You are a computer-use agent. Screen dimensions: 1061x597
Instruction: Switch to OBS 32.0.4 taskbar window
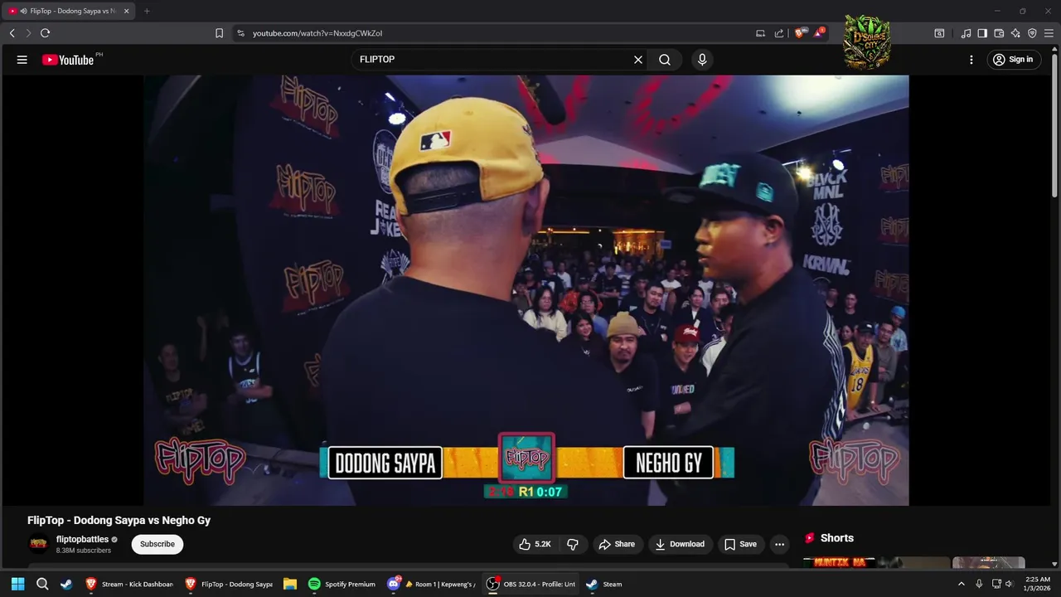tap(530, 584)
